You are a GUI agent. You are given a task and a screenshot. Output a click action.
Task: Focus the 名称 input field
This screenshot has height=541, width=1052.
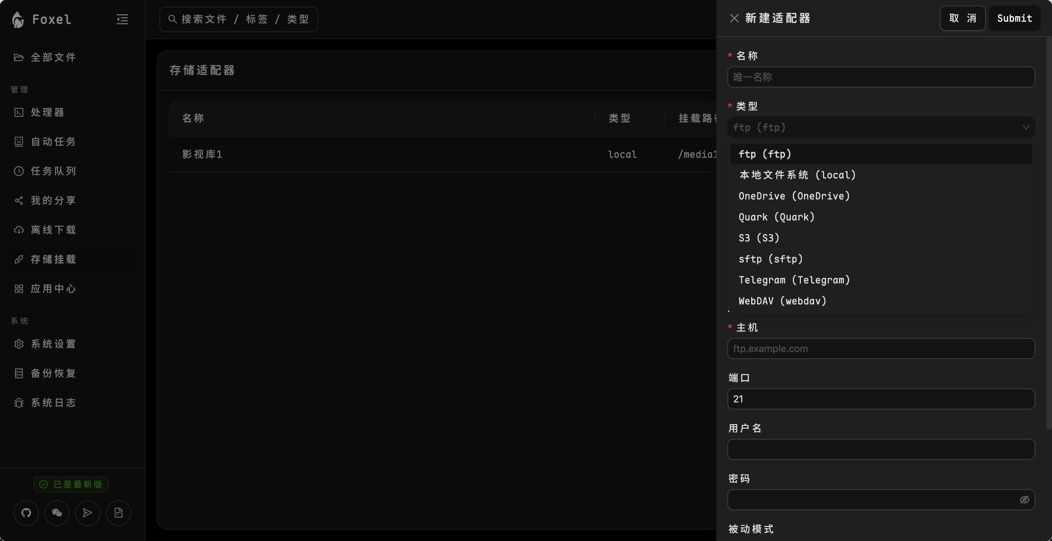pos(881,77)
